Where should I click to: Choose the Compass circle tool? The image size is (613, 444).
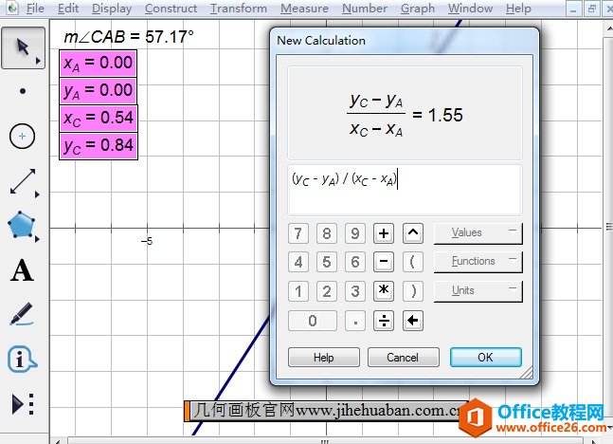point(23,137)
